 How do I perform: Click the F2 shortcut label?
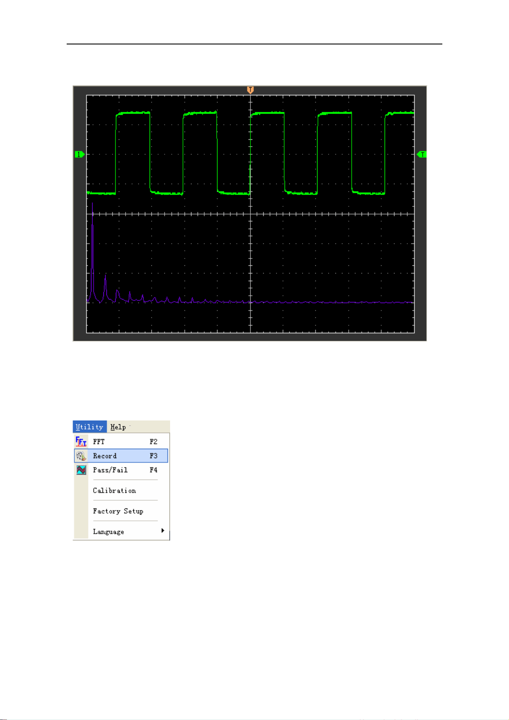(153, 442)
